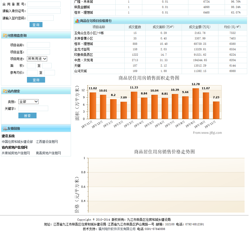Image resolution: width=249 pixels, height=232 pixels.
Task: Click the 19年9月 bar in area chart
Action: [196, 104]
